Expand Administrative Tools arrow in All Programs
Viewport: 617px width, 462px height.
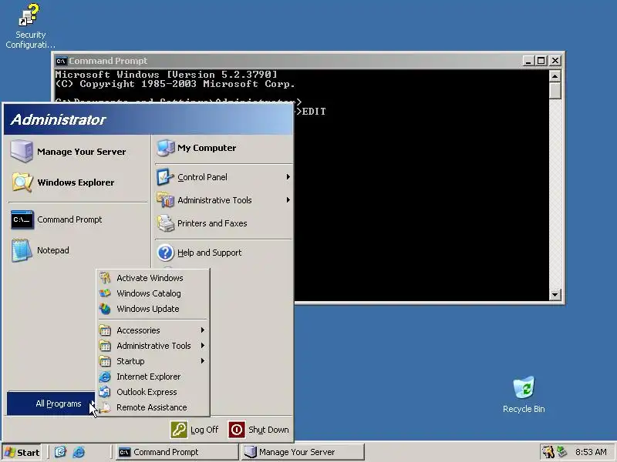click(203, 346)
